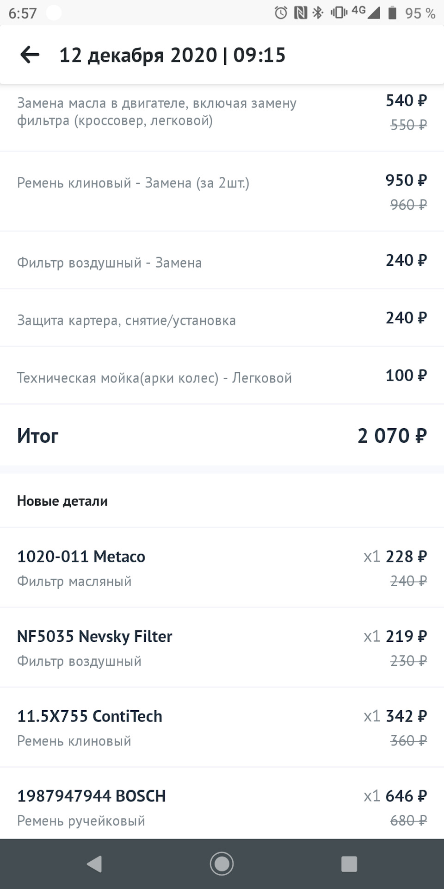Tap the Bluetooth status icon
This screenshot has height=889, width=444.
(318, 13)
